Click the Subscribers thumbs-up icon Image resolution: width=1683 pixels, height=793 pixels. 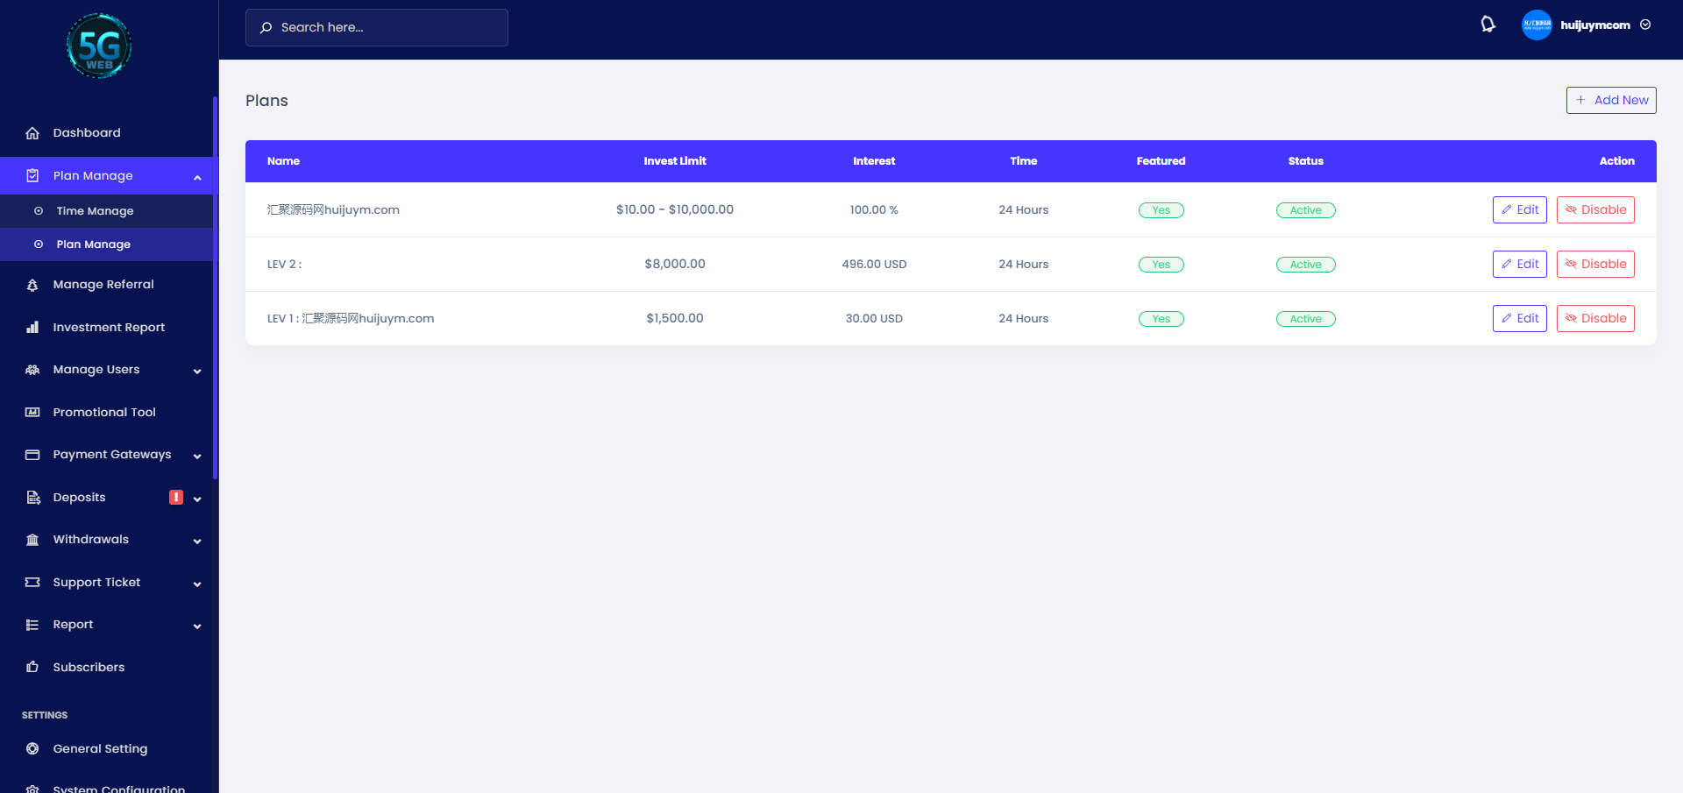[32, 667]
